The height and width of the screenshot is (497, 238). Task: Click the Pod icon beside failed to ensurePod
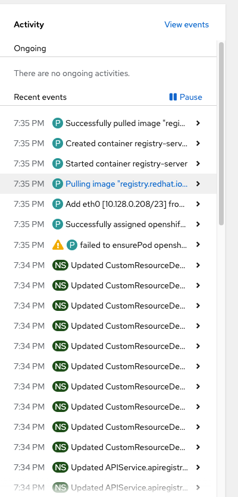(x=72, y=245)
